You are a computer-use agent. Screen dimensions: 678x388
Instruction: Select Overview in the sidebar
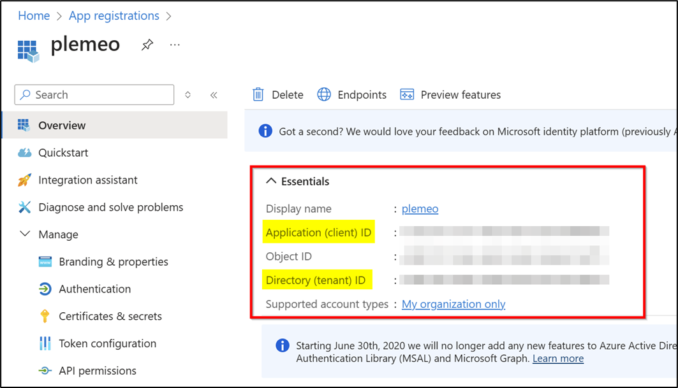pyautogui.click(x=62, y=126)
